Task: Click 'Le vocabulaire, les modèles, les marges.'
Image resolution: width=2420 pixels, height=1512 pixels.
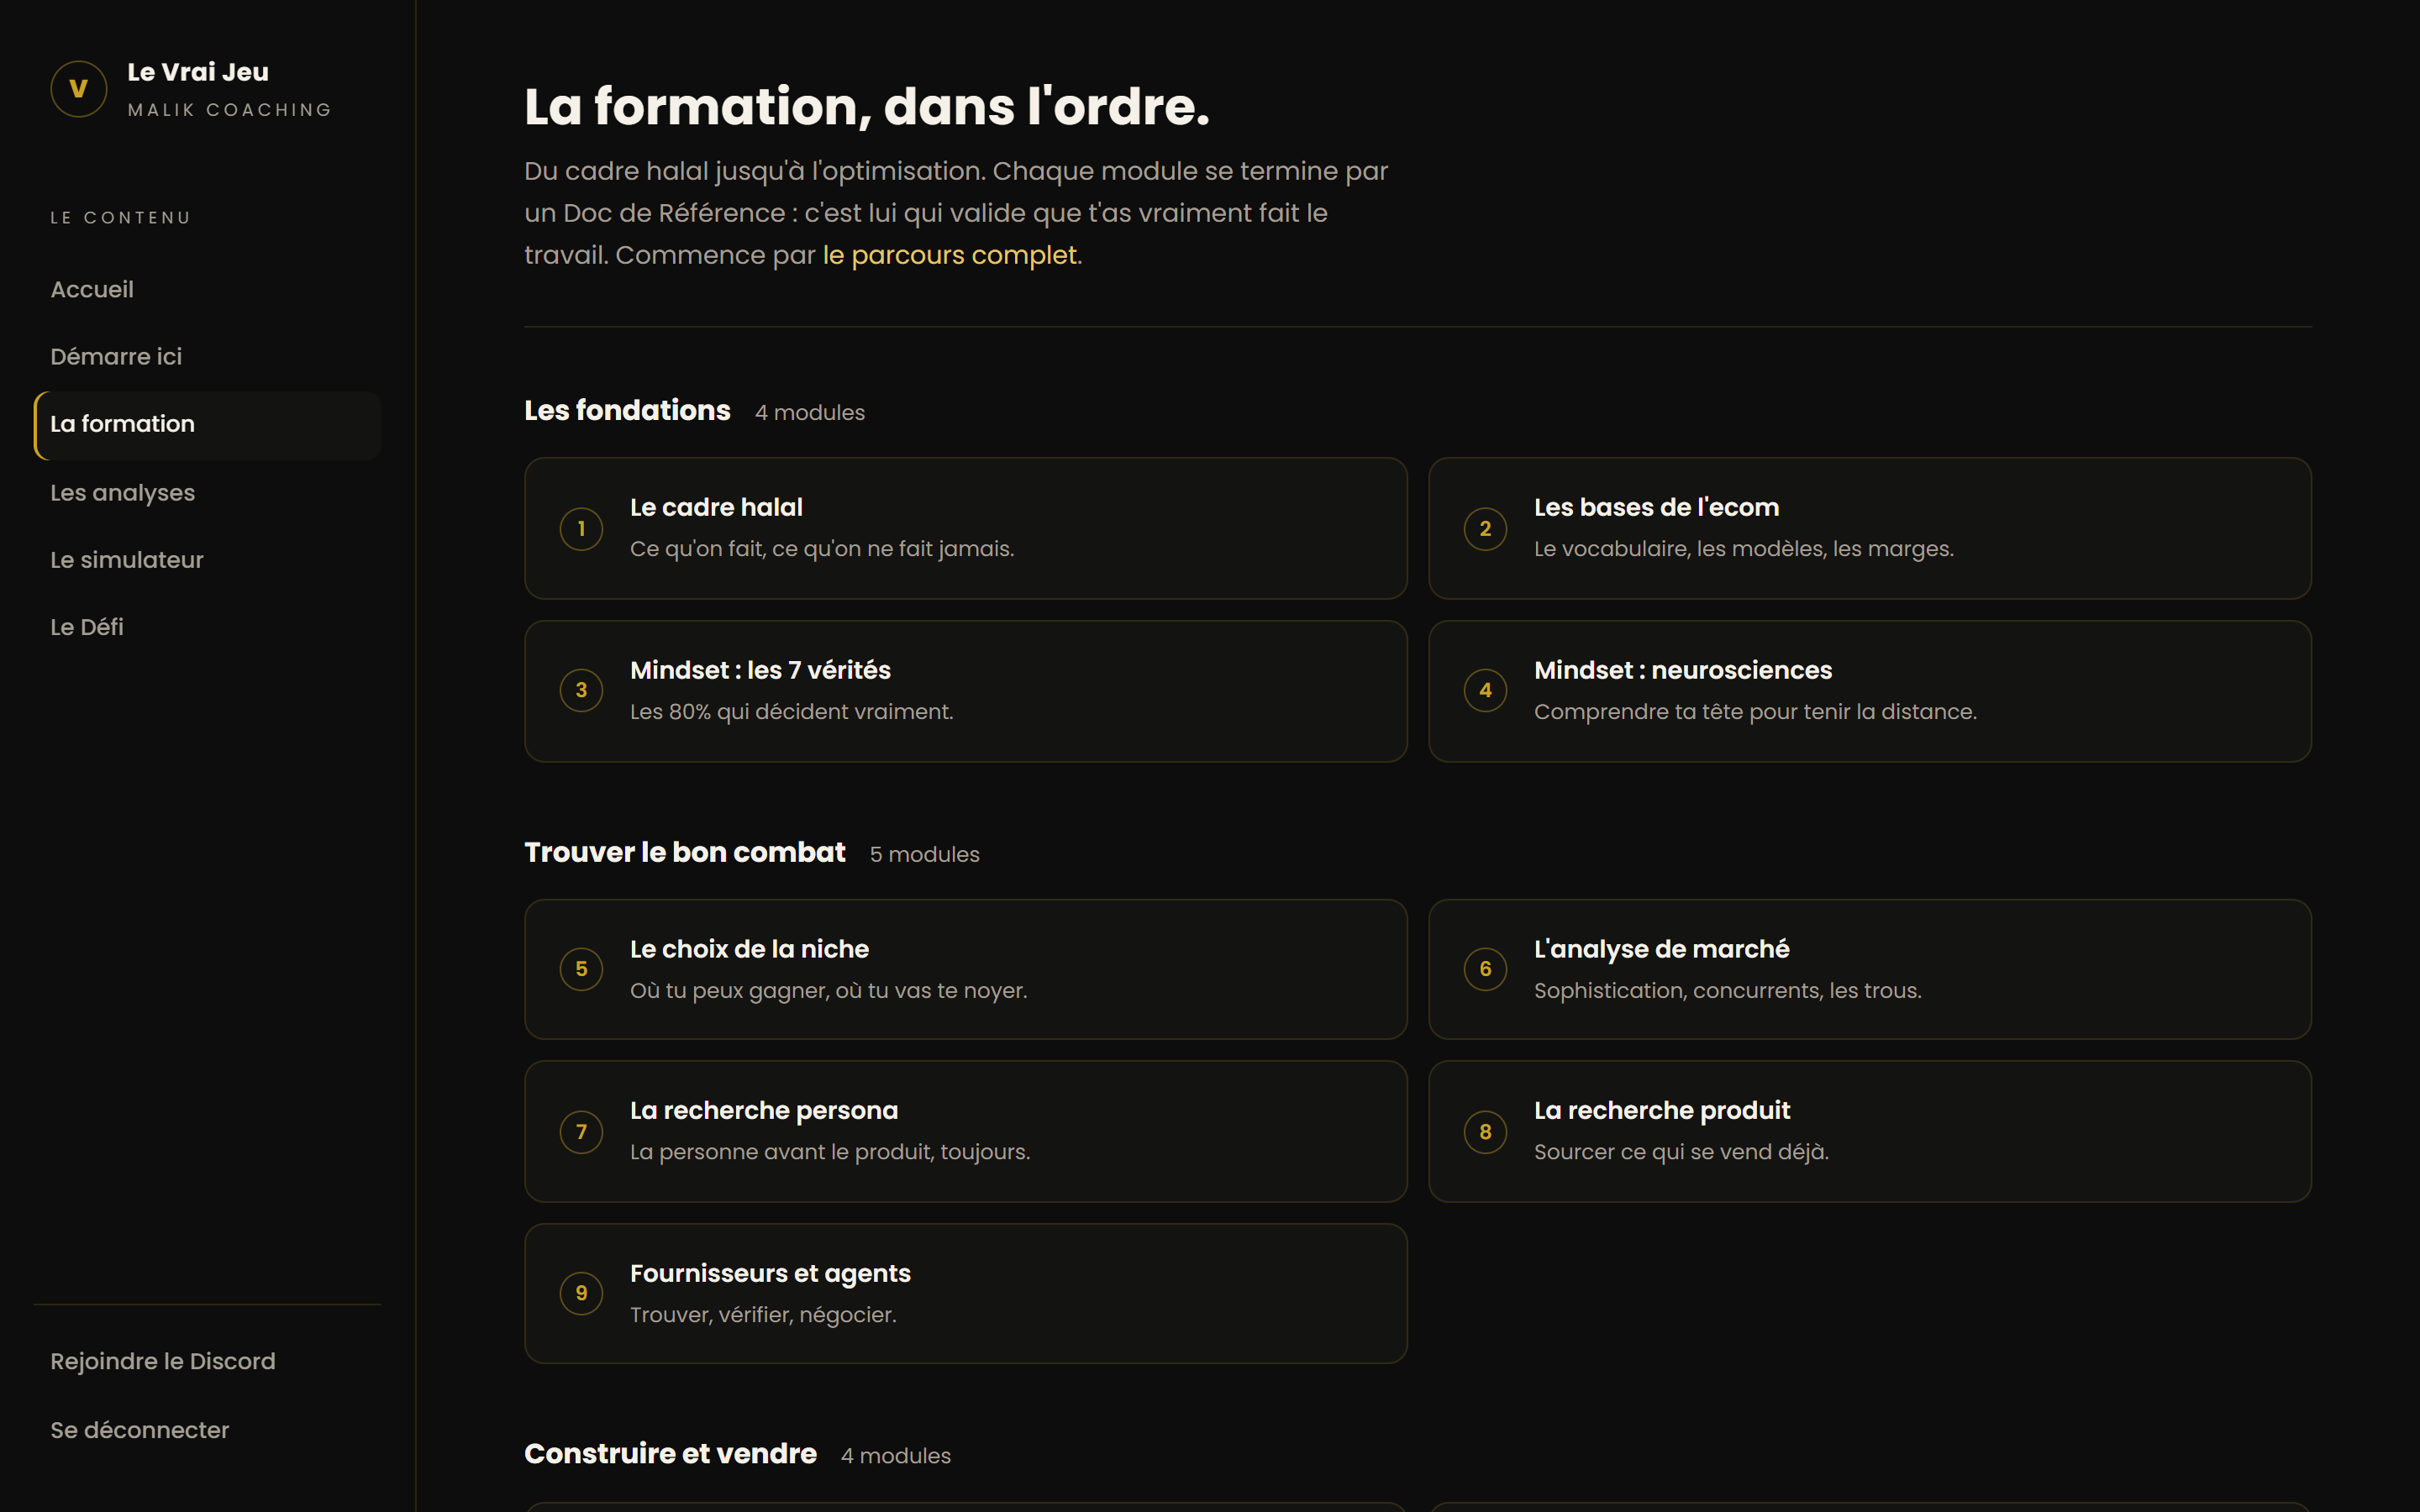Action: point(1744,549)
